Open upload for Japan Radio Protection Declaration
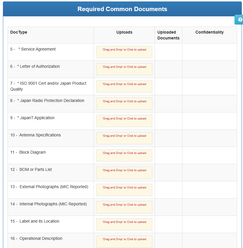Viewport: 243px width, 248px height. point(124,104)
